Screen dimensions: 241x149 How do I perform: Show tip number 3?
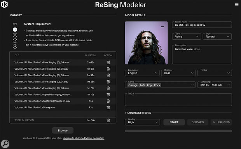click(15, 40)
